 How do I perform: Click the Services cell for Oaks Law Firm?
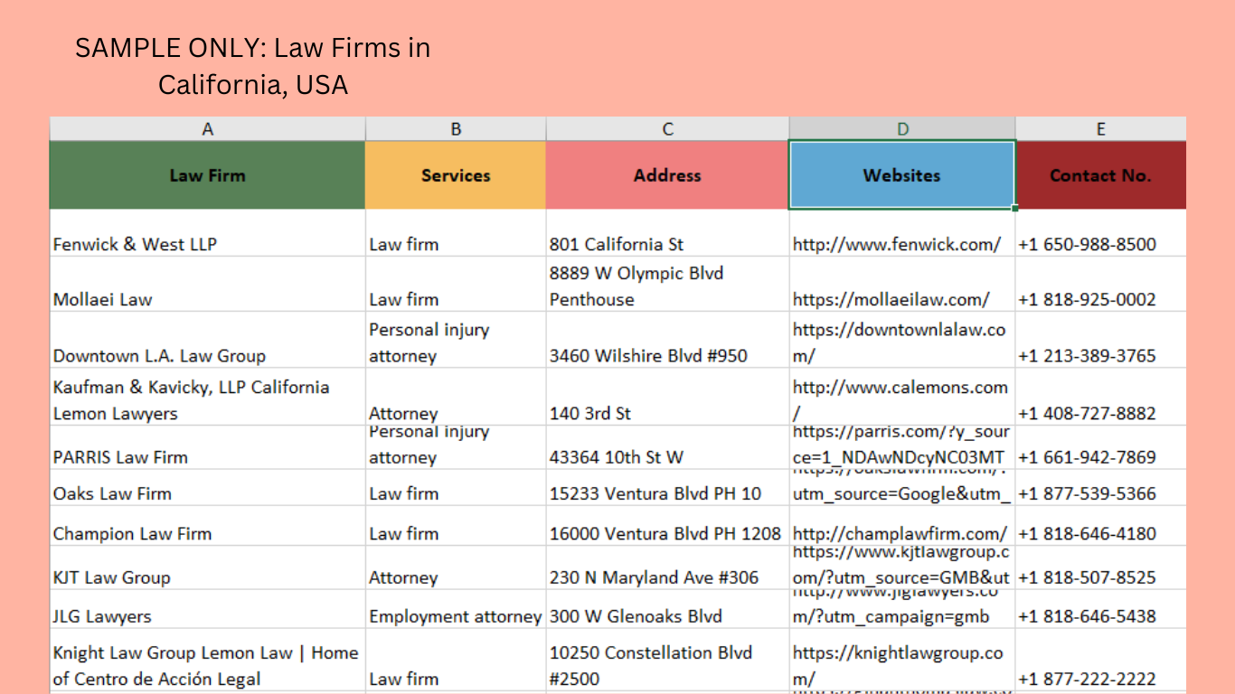pyautogui.click(x=456, y=487)
